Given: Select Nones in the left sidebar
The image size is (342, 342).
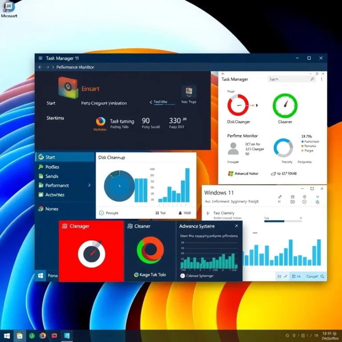Looking at the screenshot, I should point(51,209).
